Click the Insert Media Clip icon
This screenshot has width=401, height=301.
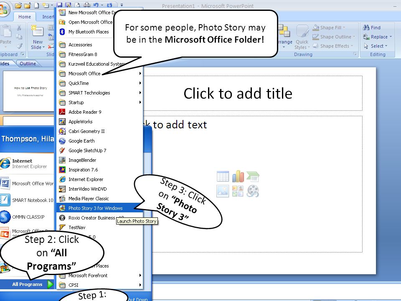253,191
